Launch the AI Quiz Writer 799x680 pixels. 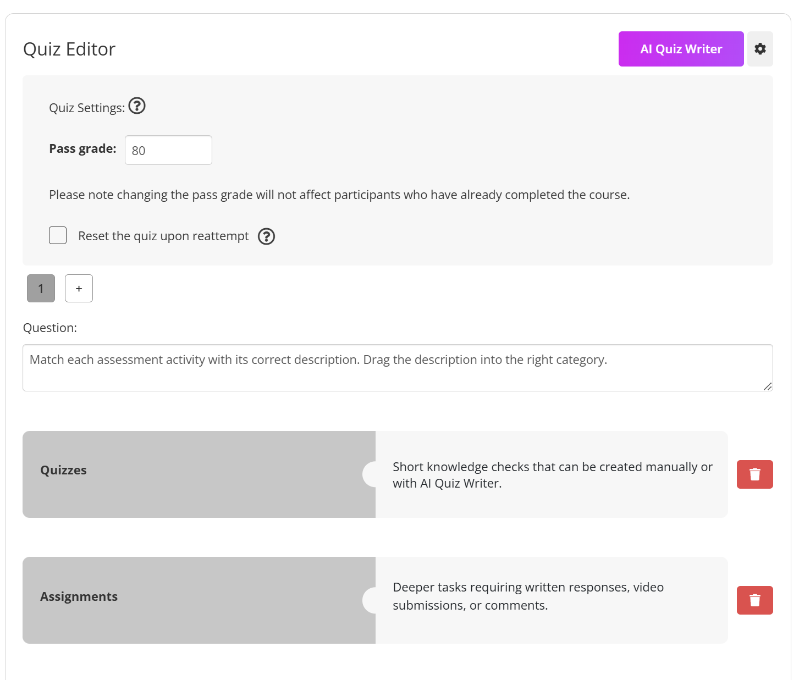click(681, 49)
